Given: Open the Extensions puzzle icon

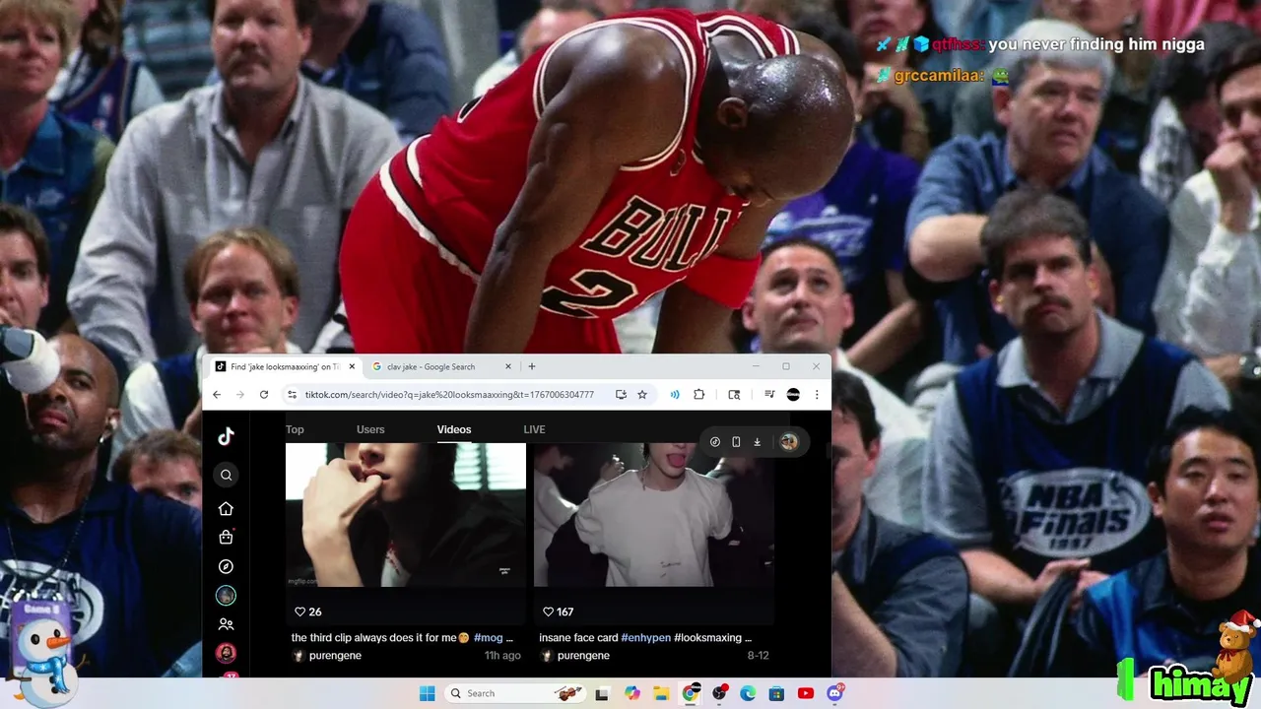Looking at the screenshot, I should 698,394.
